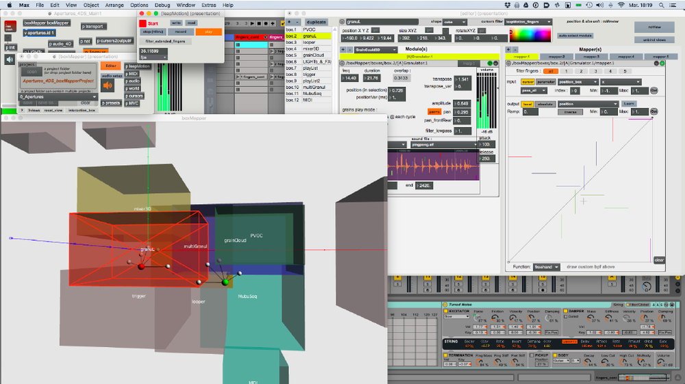Image resolution: width=685 pixels, height=384 pixels.
Task: Click the reset_view button in boxMapper
Action: click(x=53, y=110)
